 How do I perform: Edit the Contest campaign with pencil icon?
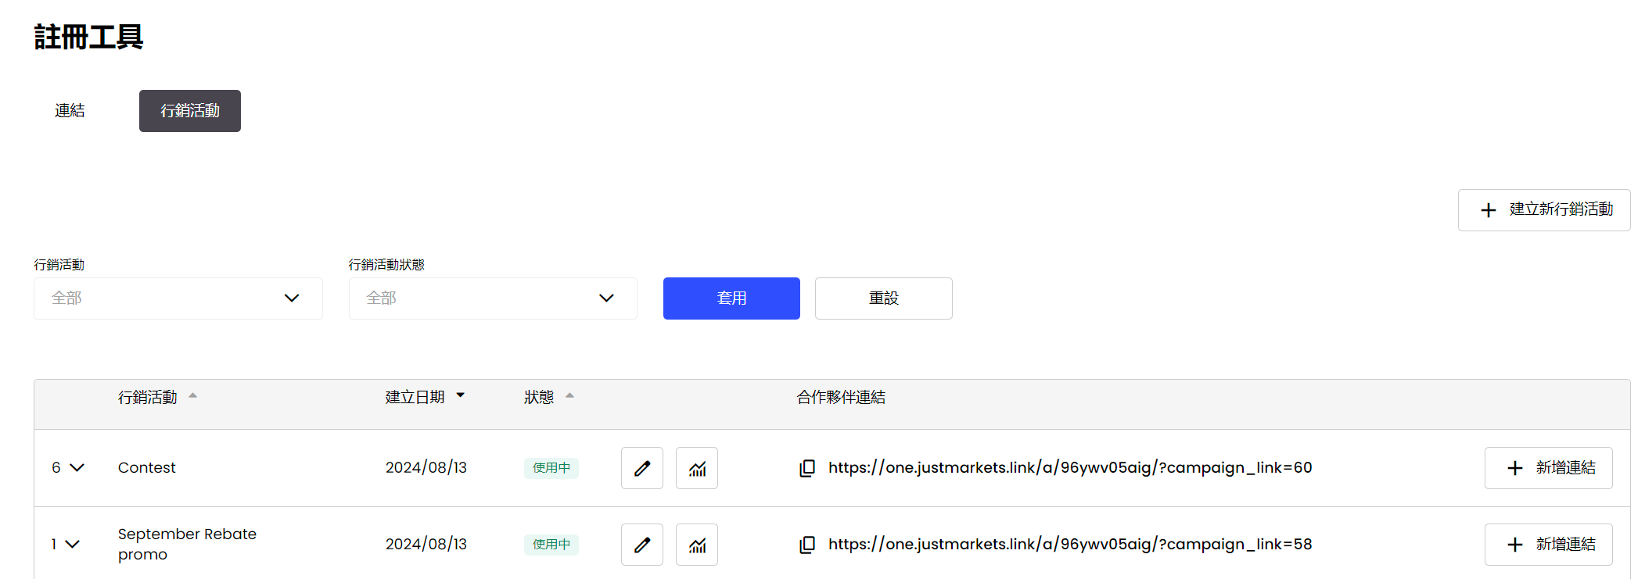[641, 468]
